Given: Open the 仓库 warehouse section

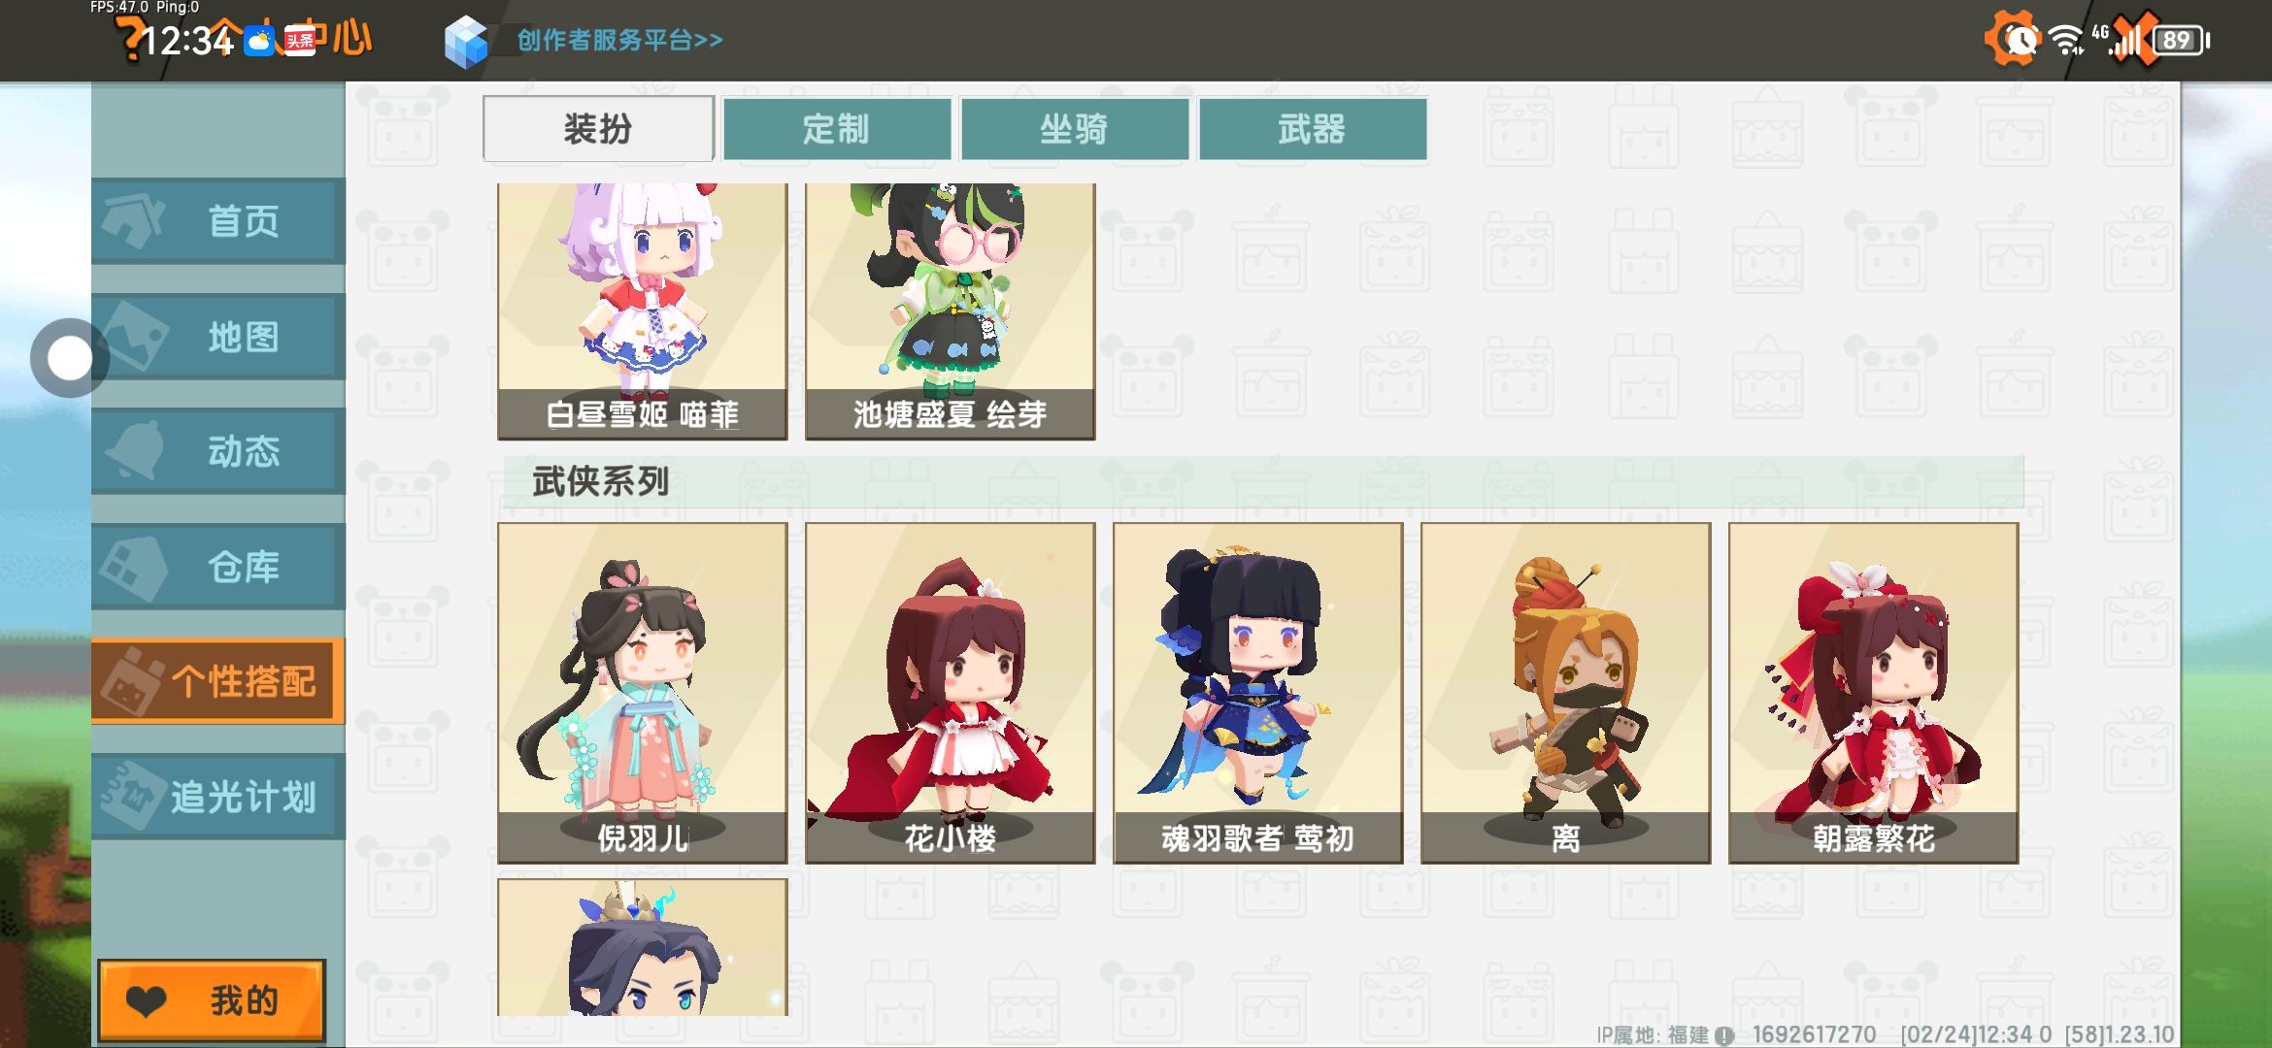Looking at the screenshot, I should click(x=218, y=567).
